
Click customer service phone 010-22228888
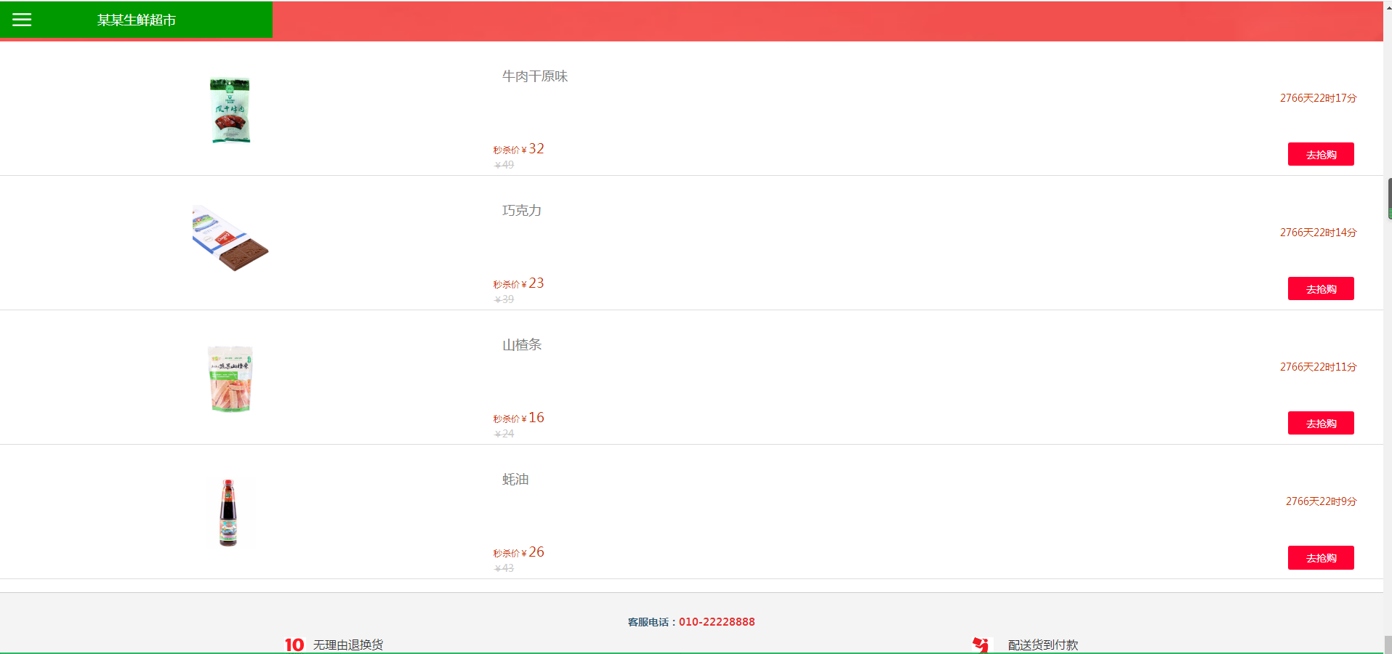point(716,622)
